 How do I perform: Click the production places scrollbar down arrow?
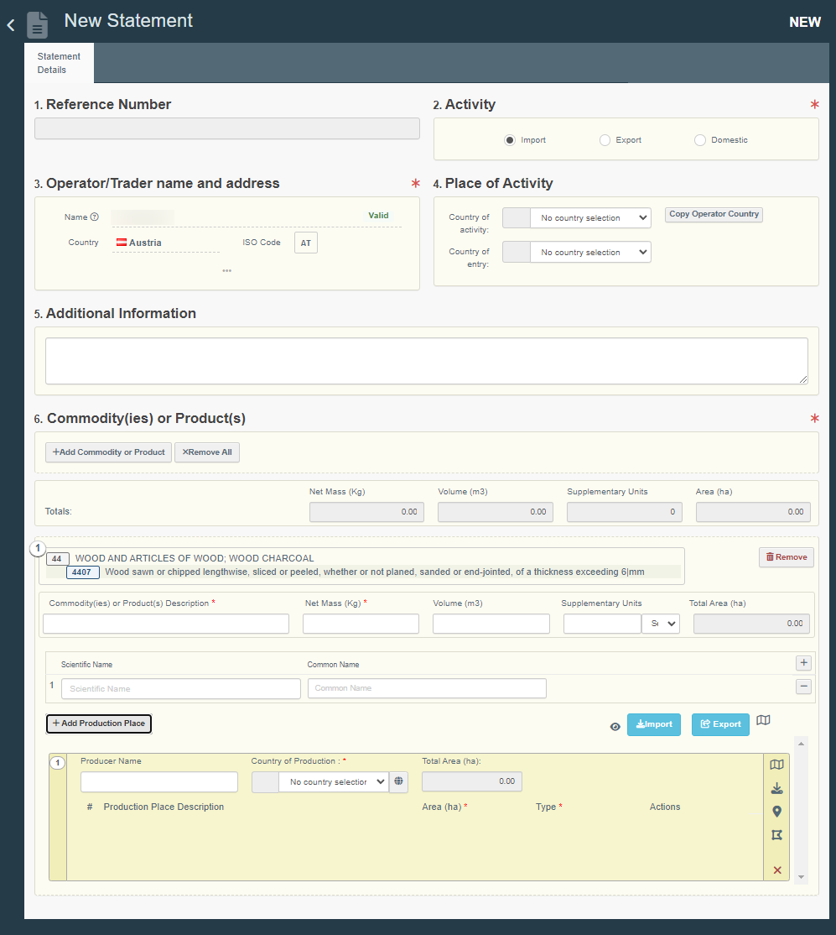tap(802, 876)
